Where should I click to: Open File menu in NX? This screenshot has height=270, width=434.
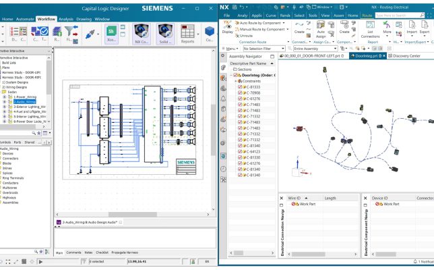(x=226, y=16)
